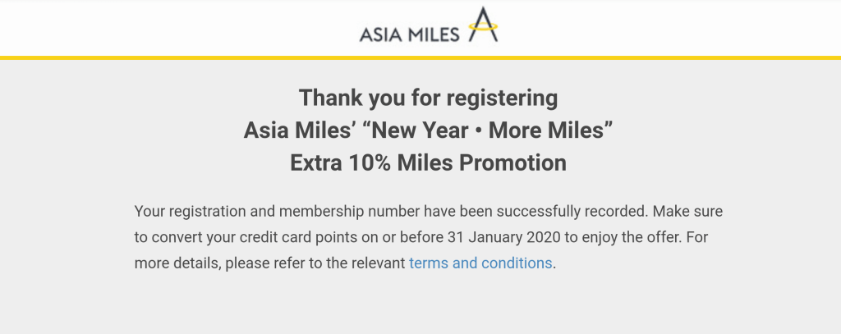Screen dimensions: 841x334
Task: Click the word "registering" in the heading
Action: pos(502,98)
